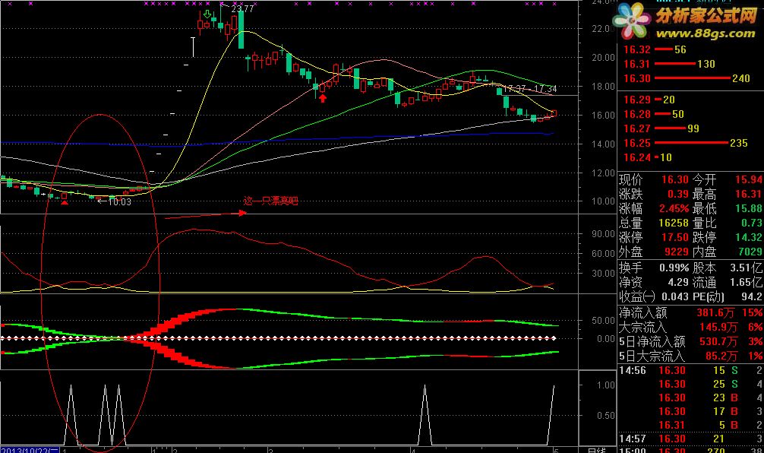Viewport: 764px width, 453px height.
Task: Click the 外盘 value 9229
Action: point(677,252)
